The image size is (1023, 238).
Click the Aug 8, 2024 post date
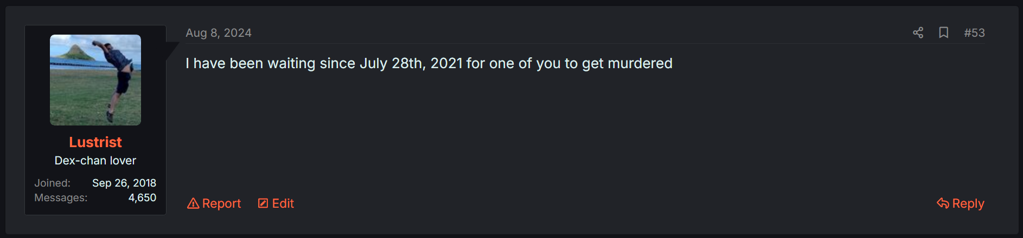tap(219, 33)
